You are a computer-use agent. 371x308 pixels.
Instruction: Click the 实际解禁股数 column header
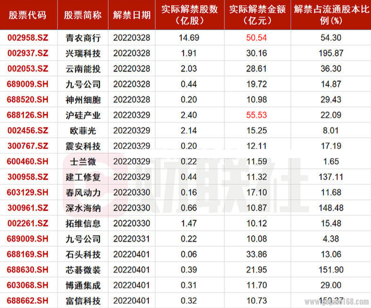tap(190, 15)
